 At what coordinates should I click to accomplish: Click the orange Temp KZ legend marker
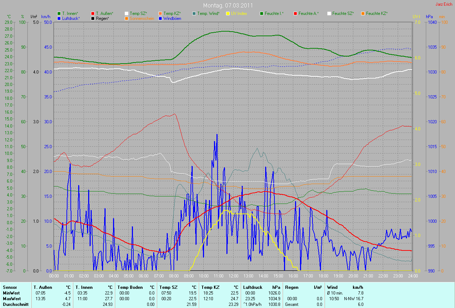[x=160, y=13]
